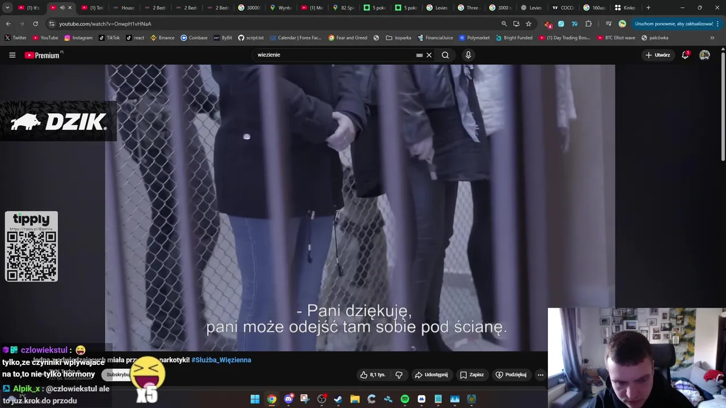Run the YouTube search with magnifier icon
This screenshot has height=408, width=726.
pos(445,55)
